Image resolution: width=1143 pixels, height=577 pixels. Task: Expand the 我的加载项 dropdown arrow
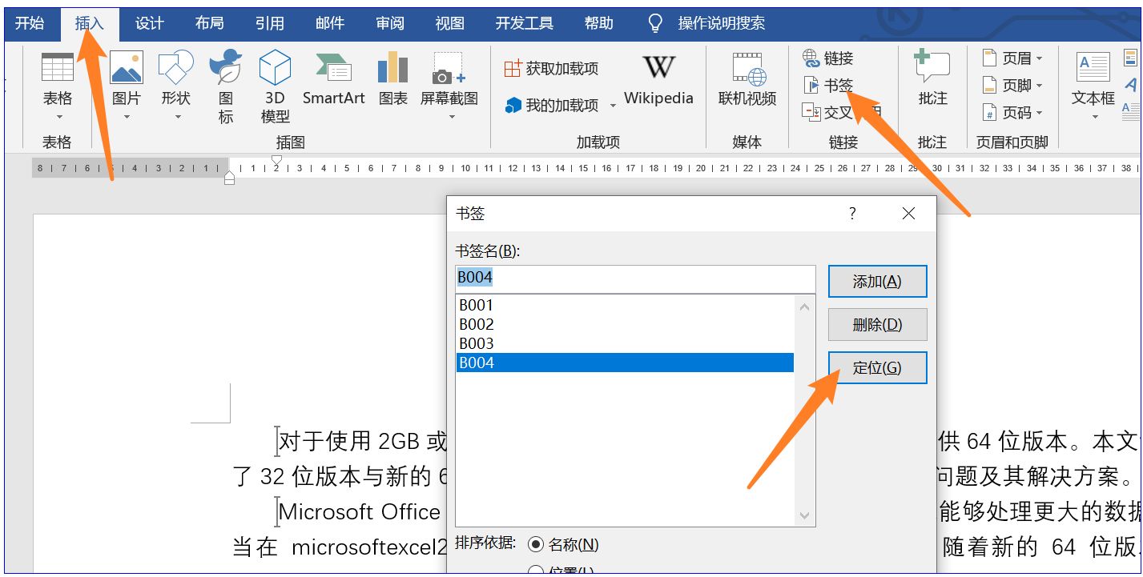(614, 106)
